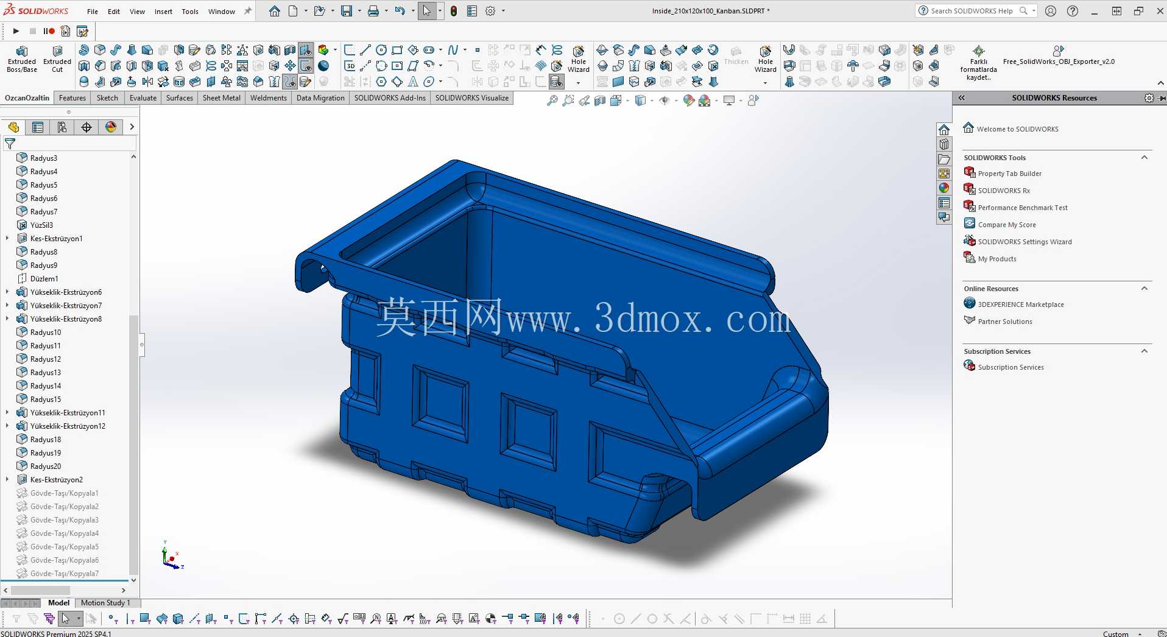Open the Options gear dropdown arrow

503,11
